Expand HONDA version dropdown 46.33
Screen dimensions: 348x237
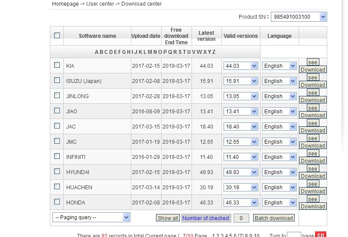(x=241, y=203)
